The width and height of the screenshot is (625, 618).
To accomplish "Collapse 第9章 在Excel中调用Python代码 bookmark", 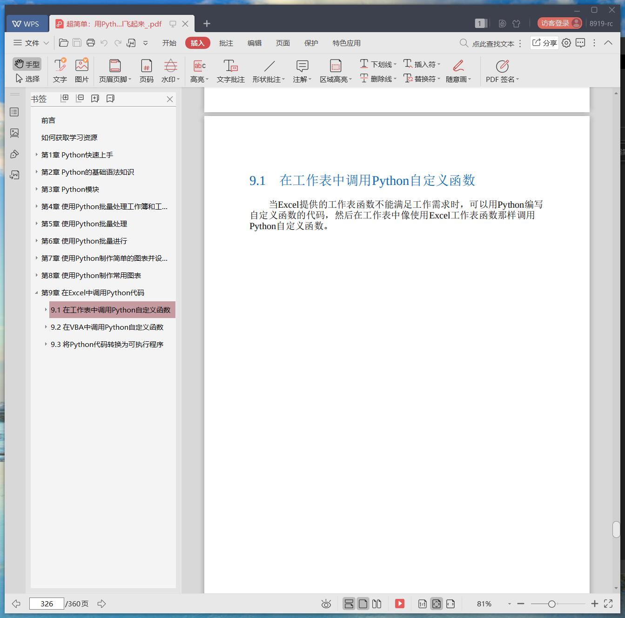I will point(36,292).
